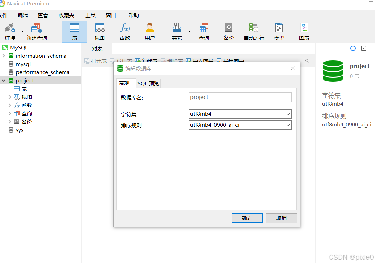Image resolution: width=375 pixels, height=263 pixels.
Task: Open the Connection (连接) dropdown arrow
Action: 22,32
